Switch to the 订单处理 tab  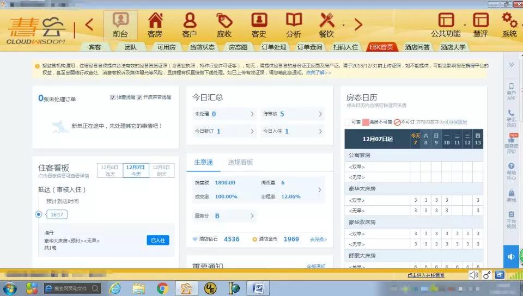(x=274, y=47)
